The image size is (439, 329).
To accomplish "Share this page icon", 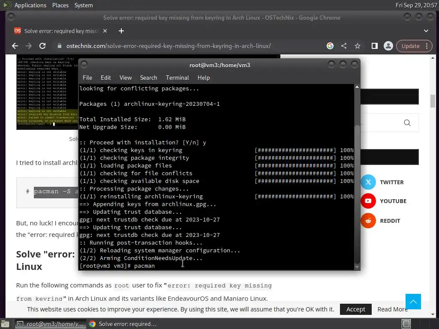I will coord(344,46).
